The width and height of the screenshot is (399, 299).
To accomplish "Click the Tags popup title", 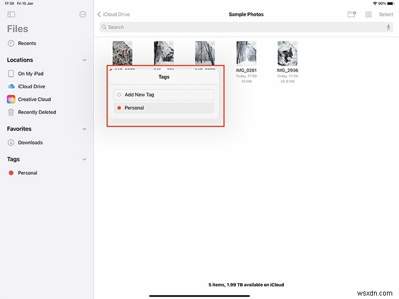I will [x=164, y=77].
